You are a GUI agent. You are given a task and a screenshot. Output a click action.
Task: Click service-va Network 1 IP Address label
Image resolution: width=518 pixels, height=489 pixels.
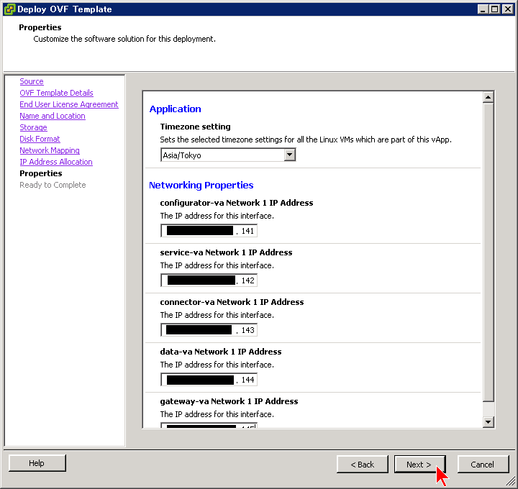click(227, 252)
